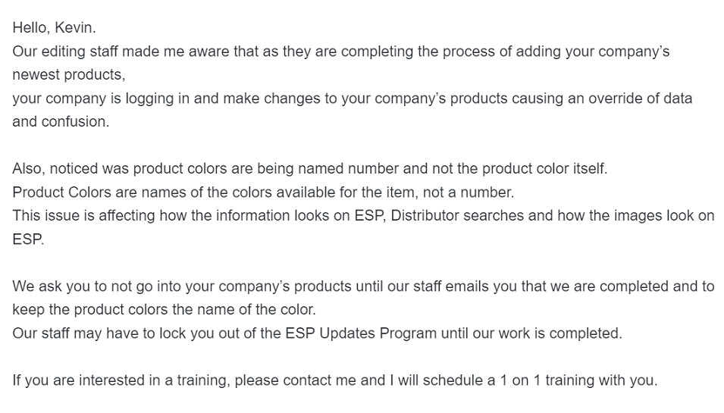Screen dimensions: 724x413
Task: Click the greeting 'Hello, Kevin.'
Action: coord(54,28)
